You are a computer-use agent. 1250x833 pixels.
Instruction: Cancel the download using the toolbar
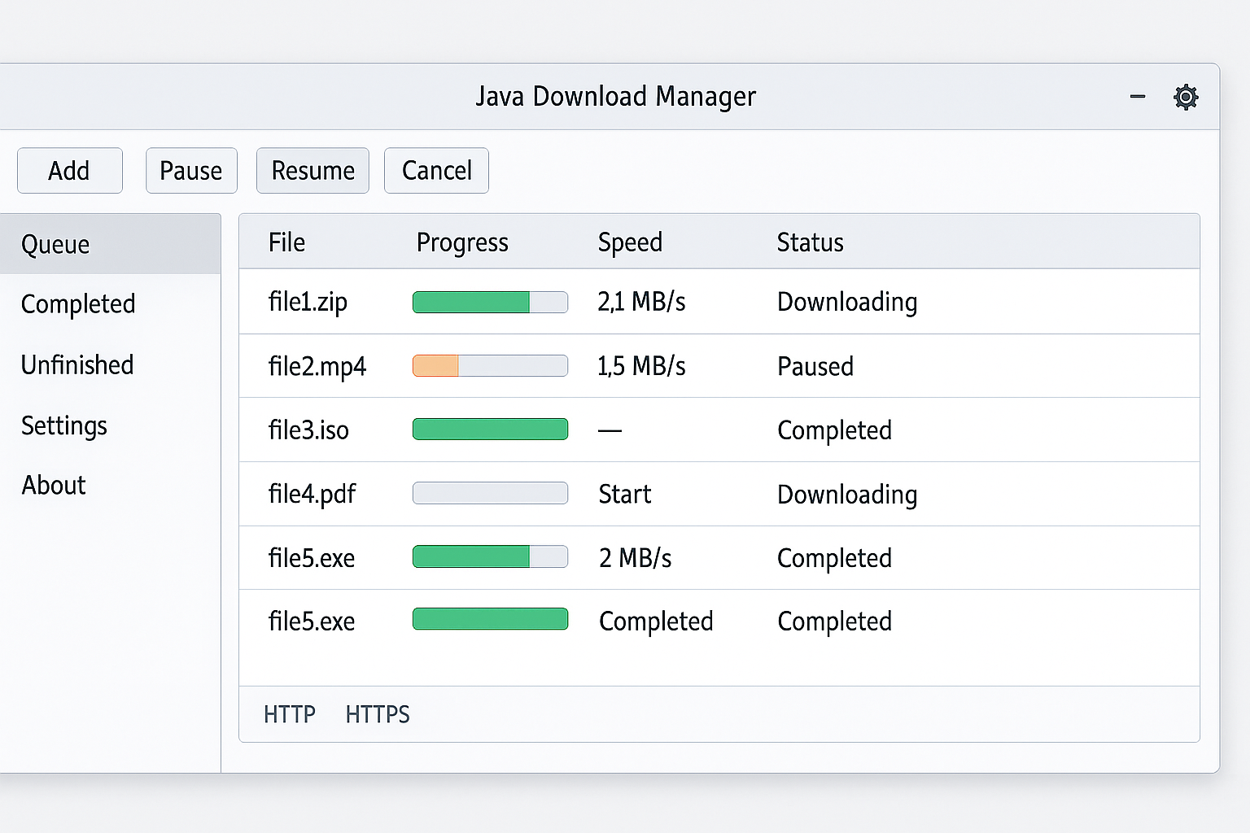[436, 171]
